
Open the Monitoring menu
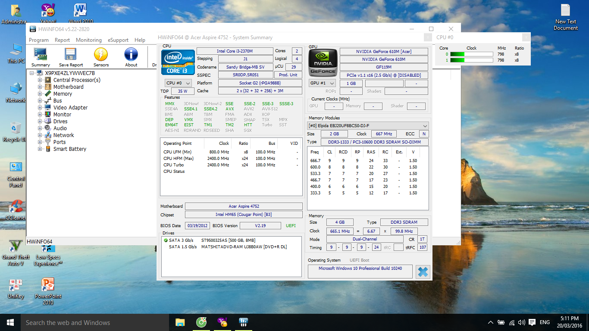(x=89, y=40)
